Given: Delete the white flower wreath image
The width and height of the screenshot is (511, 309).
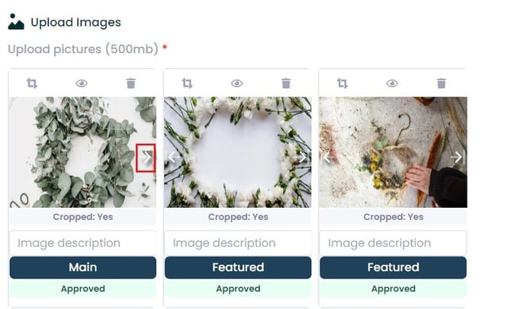Looking at the screenshot, I should [x=286, y=83].
